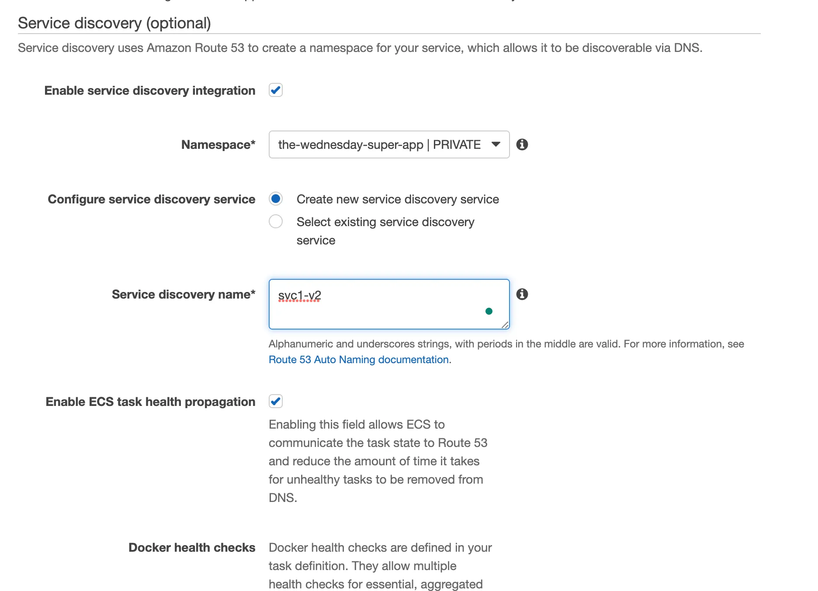
Task: Click info icon next to Namespace dropdown
Action: 522,144
